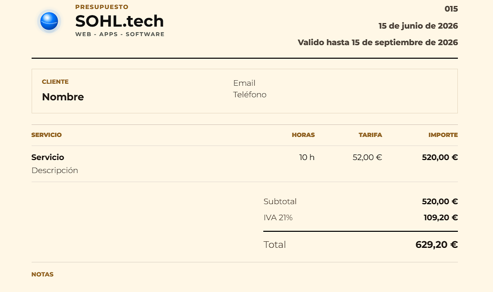Select the PRESUPUESTO label above the company name
Screen dimensions: 493x292
click(x=102, y=7)
